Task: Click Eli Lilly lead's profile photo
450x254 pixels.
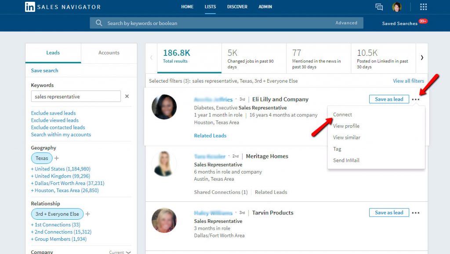Action: tap(164, 107)
